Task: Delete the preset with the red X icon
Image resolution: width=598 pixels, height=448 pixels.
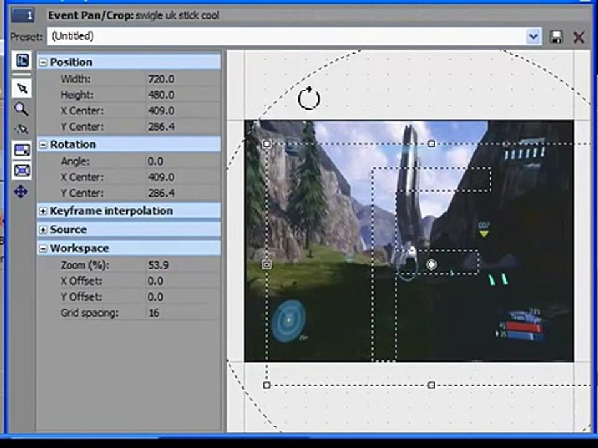Action: pyautogui.click(x=579, y=37)
